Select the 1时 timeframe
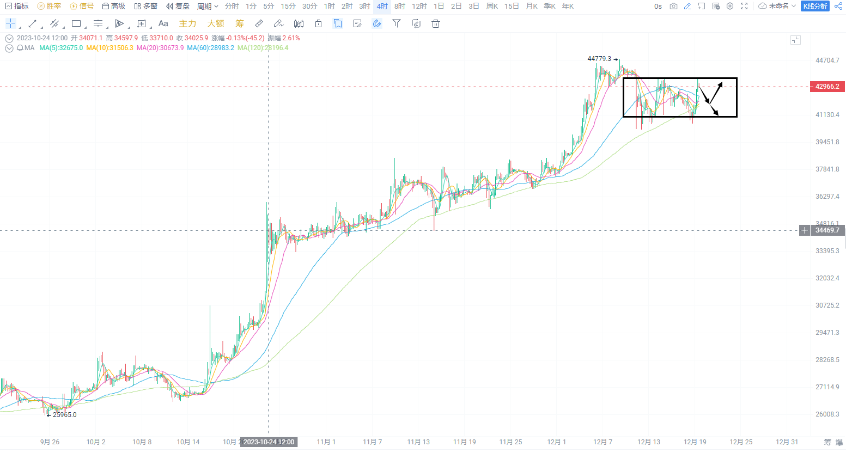The width and height of the screenshot is (846, 453). click(330, 6)
